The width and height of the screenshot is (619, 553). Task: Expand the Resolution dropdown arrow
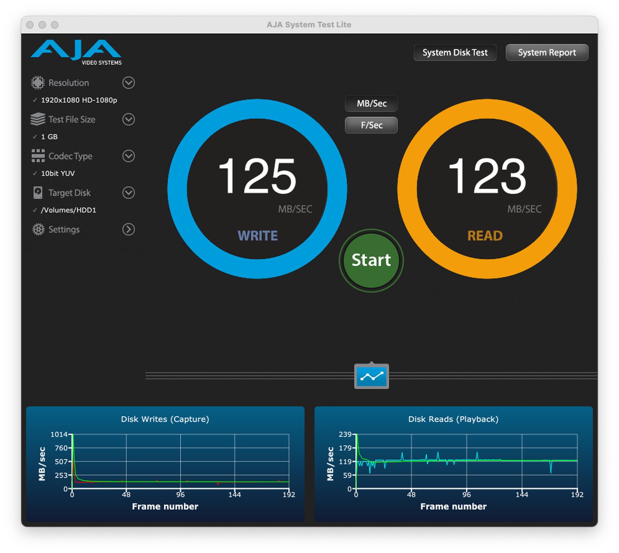pyautogui.click(x=128, y=83)
